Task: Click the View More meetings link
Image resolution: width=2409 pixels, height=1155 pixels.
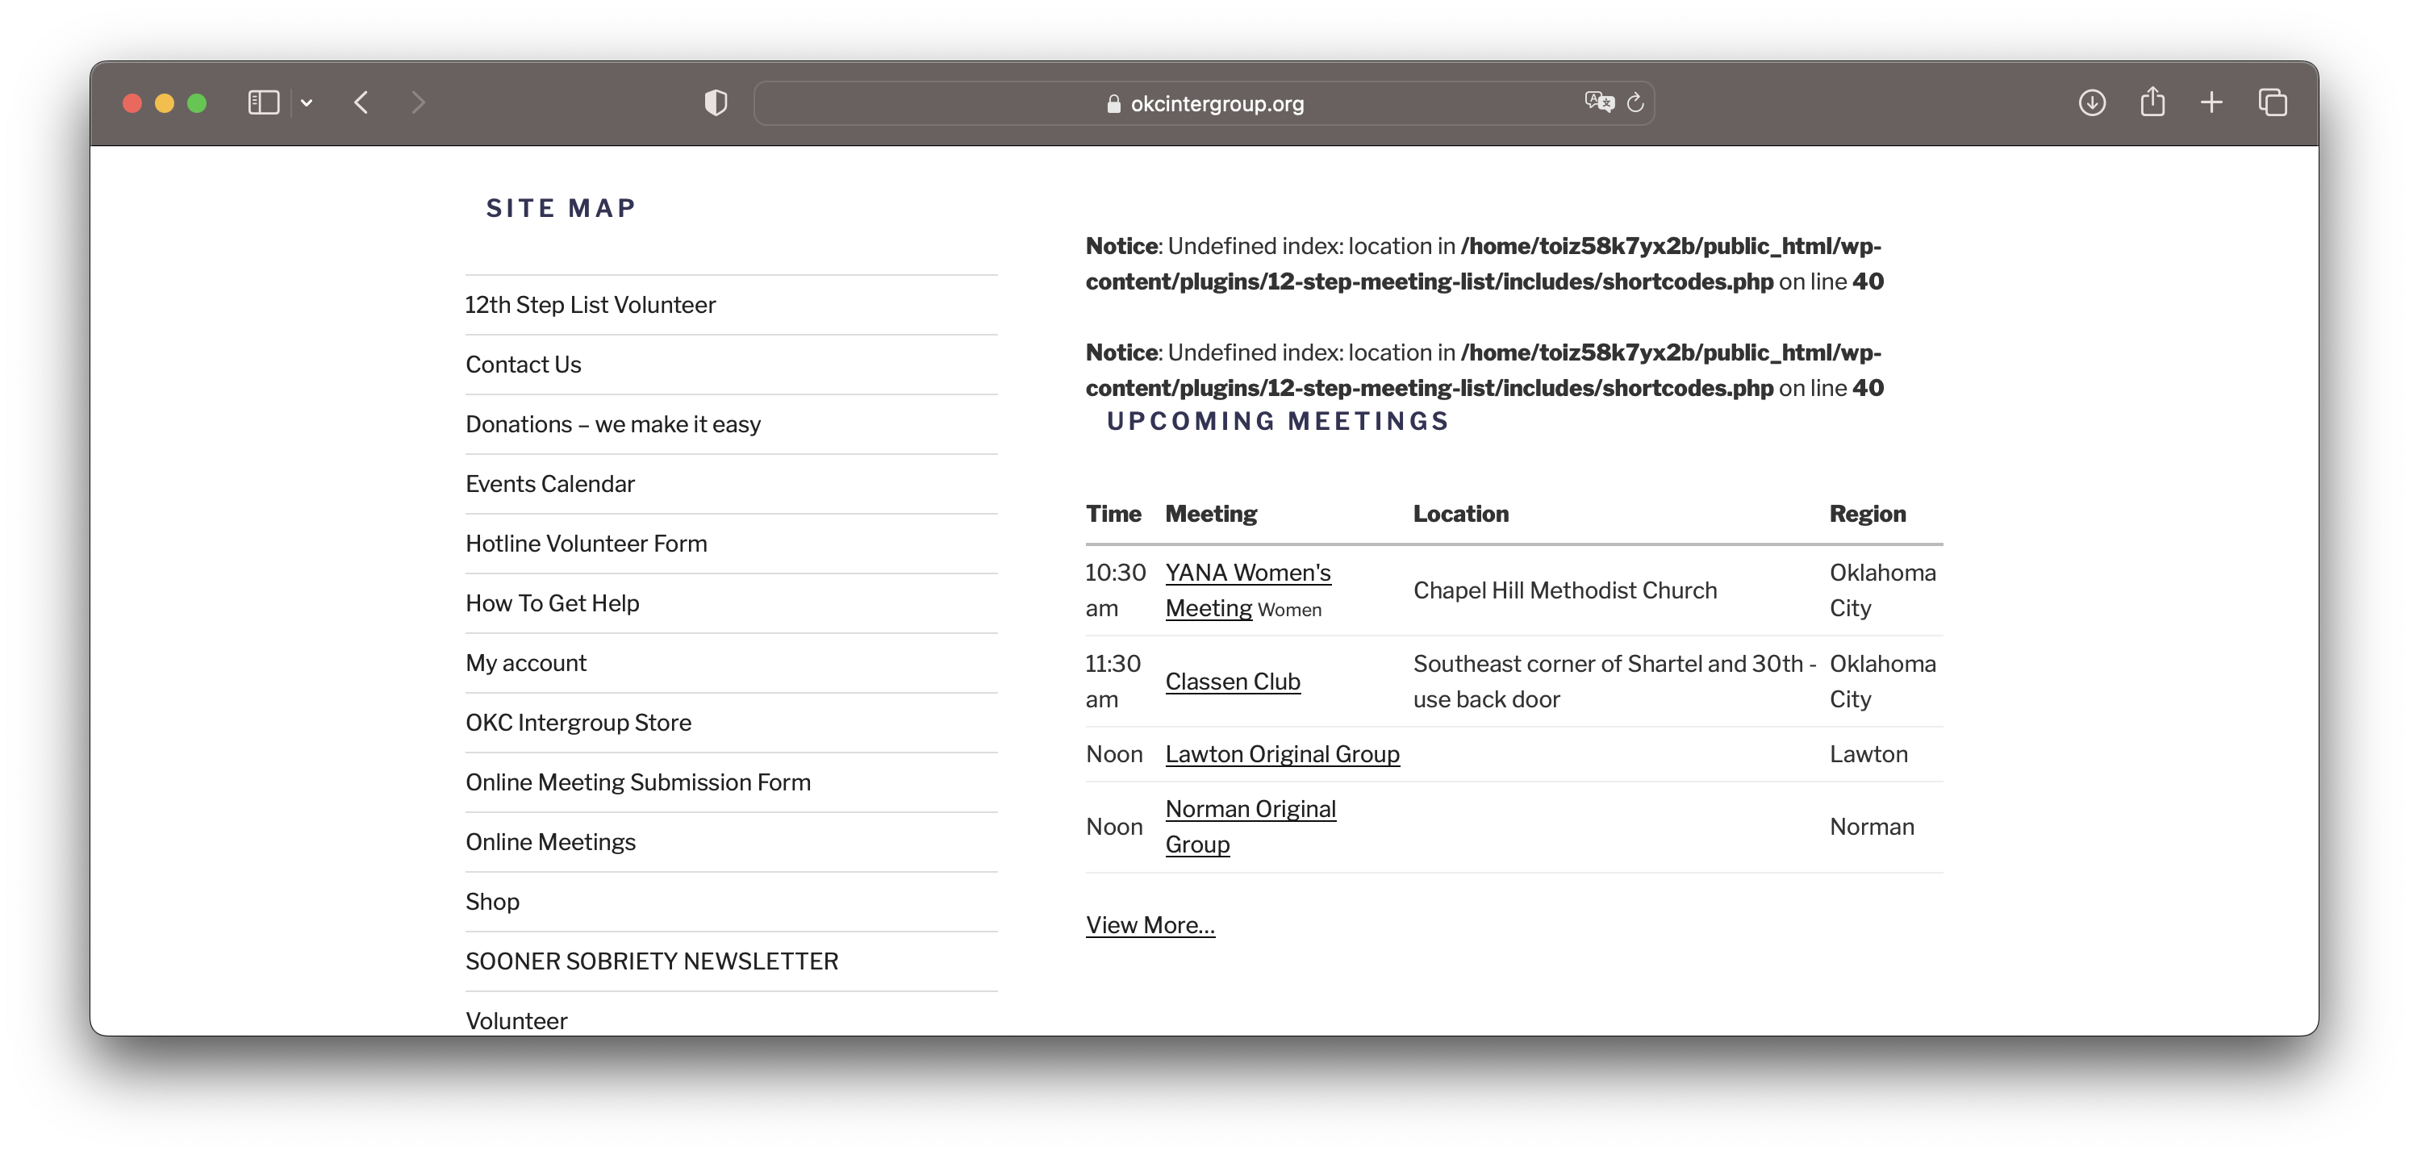Action: (x=1150, y=924)
